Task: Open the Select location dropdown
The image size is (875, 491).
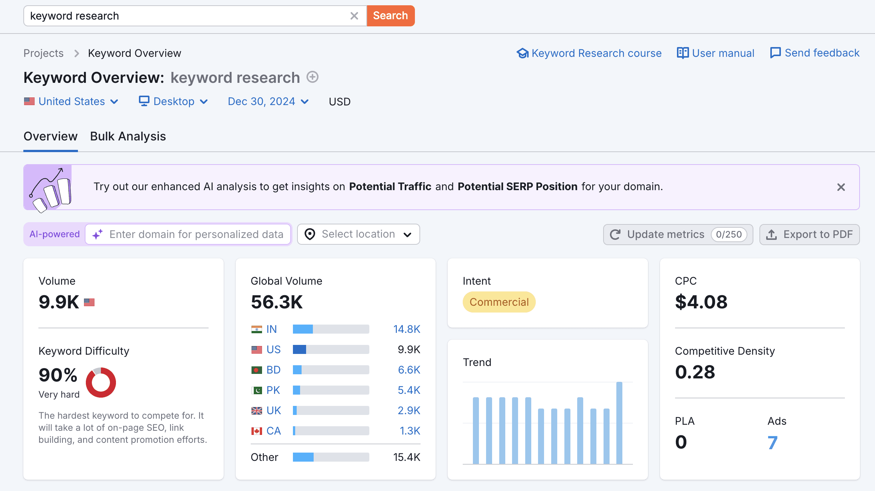Action: [358, 234]
